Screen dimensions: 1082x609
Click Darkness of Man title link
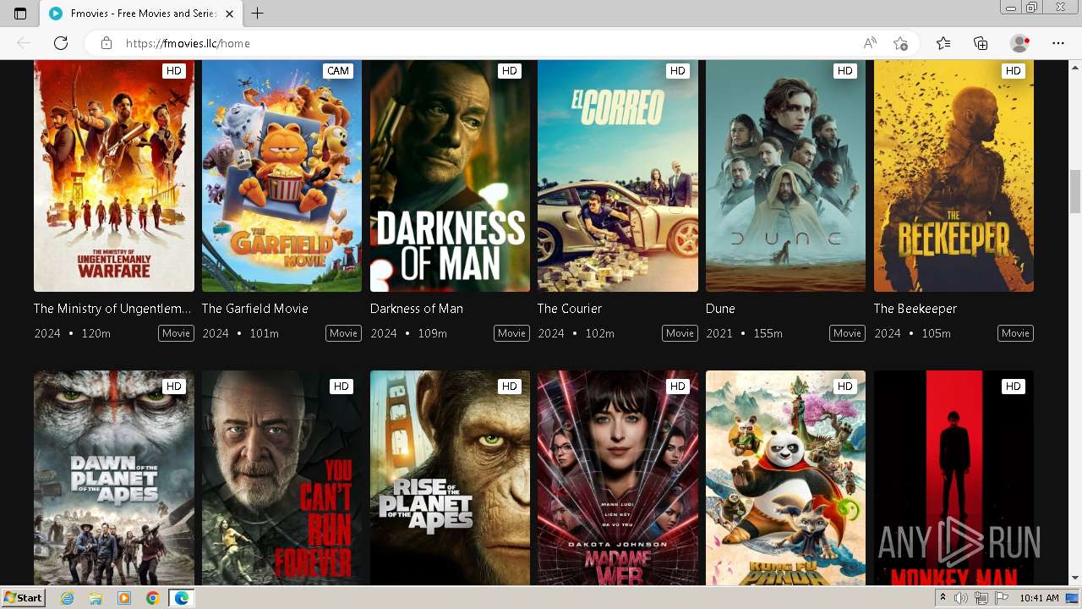[417, 309]
